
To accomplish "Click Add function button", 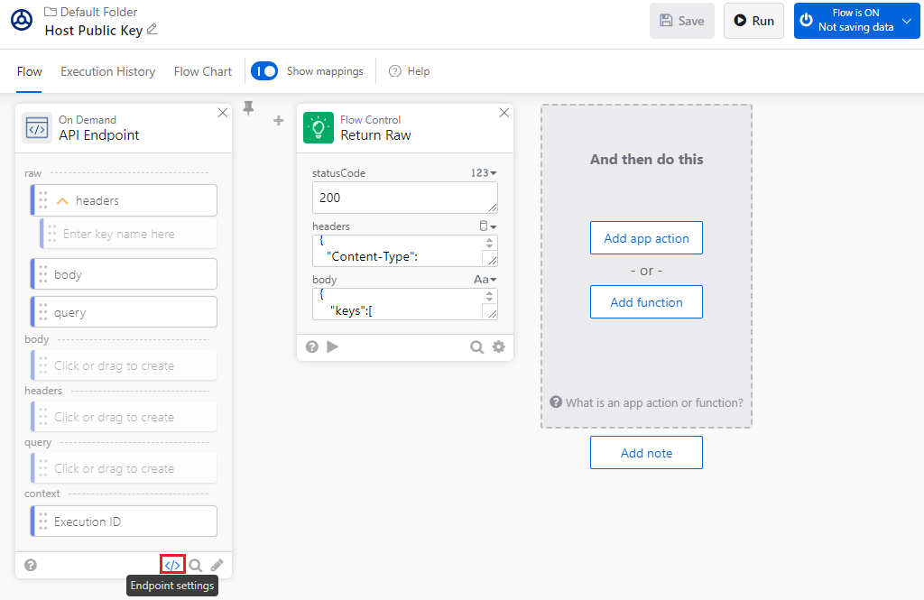I will click(646, 301).
